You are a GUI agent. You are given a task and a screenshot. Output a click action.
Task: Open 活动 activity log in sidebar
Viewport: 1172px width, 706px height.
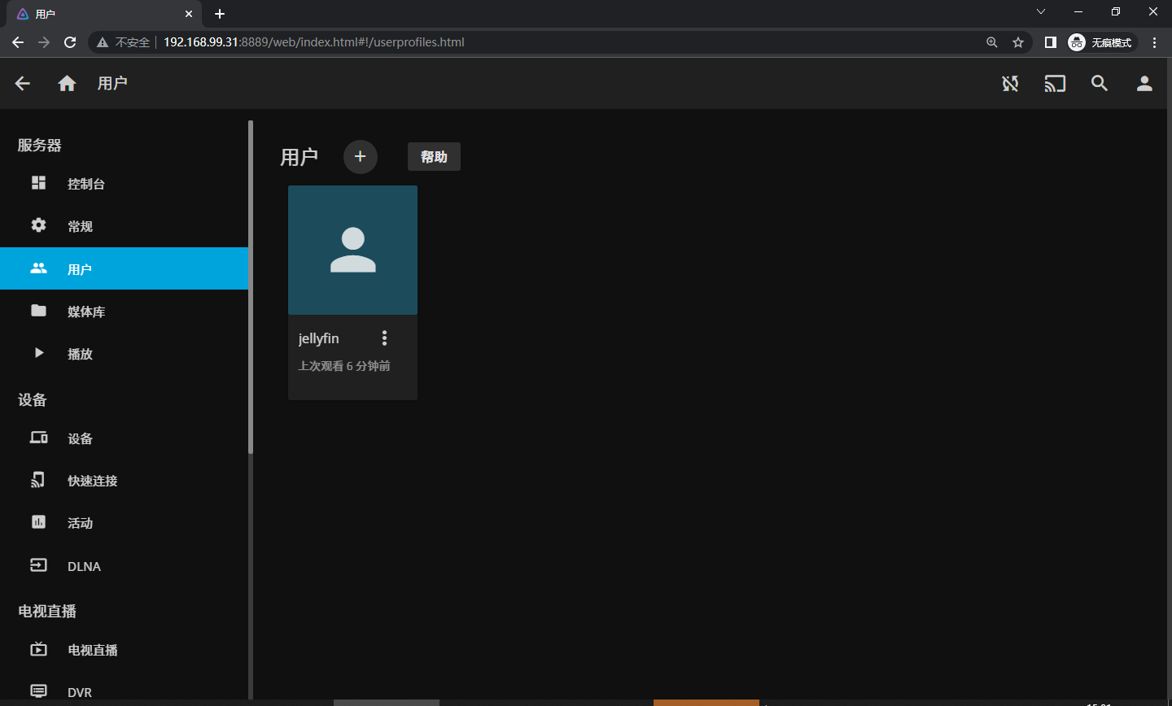(80, 523)
